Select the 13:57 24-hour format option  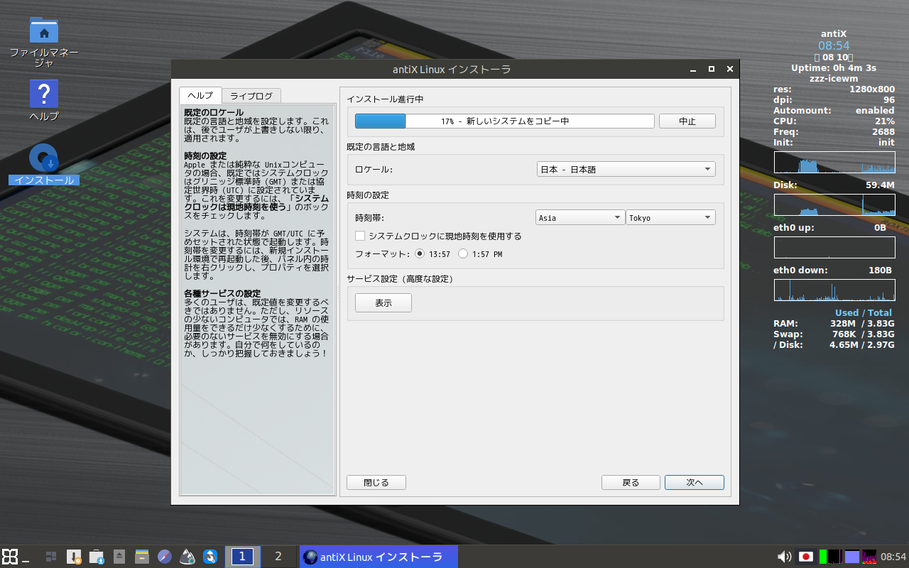point(420,253)
